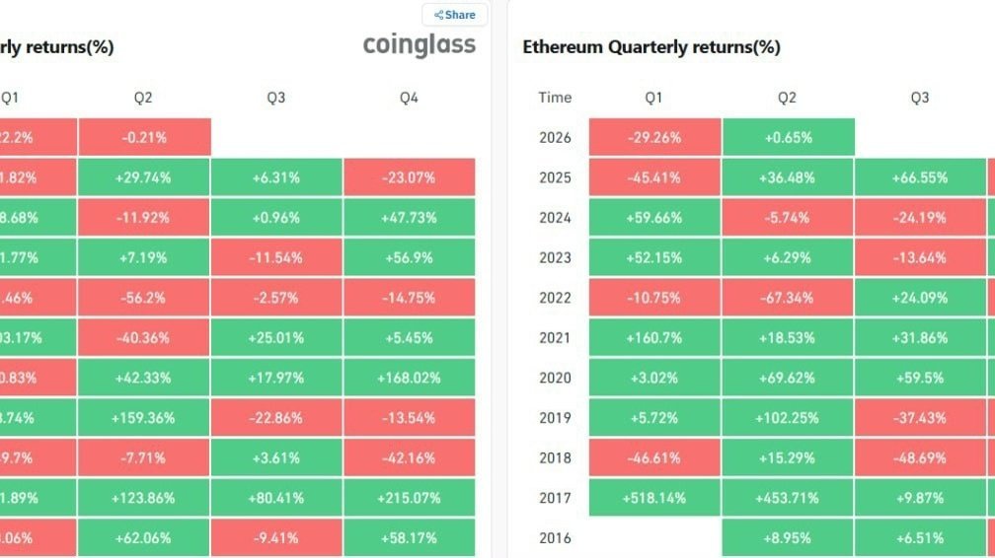Select the Ethereum Quarterly returns title
The width and height of the screenshot is (995, 558).
pyautogui.click(x=651, y=47)
